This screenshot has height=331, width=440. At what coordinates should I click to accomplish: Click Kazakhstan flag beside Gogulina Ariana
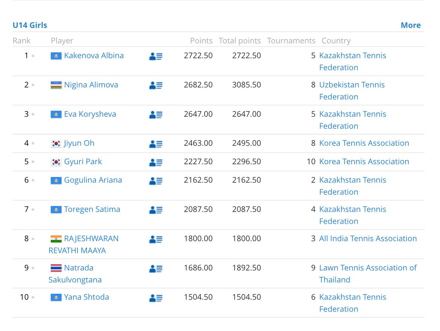[x=56, y=180]
